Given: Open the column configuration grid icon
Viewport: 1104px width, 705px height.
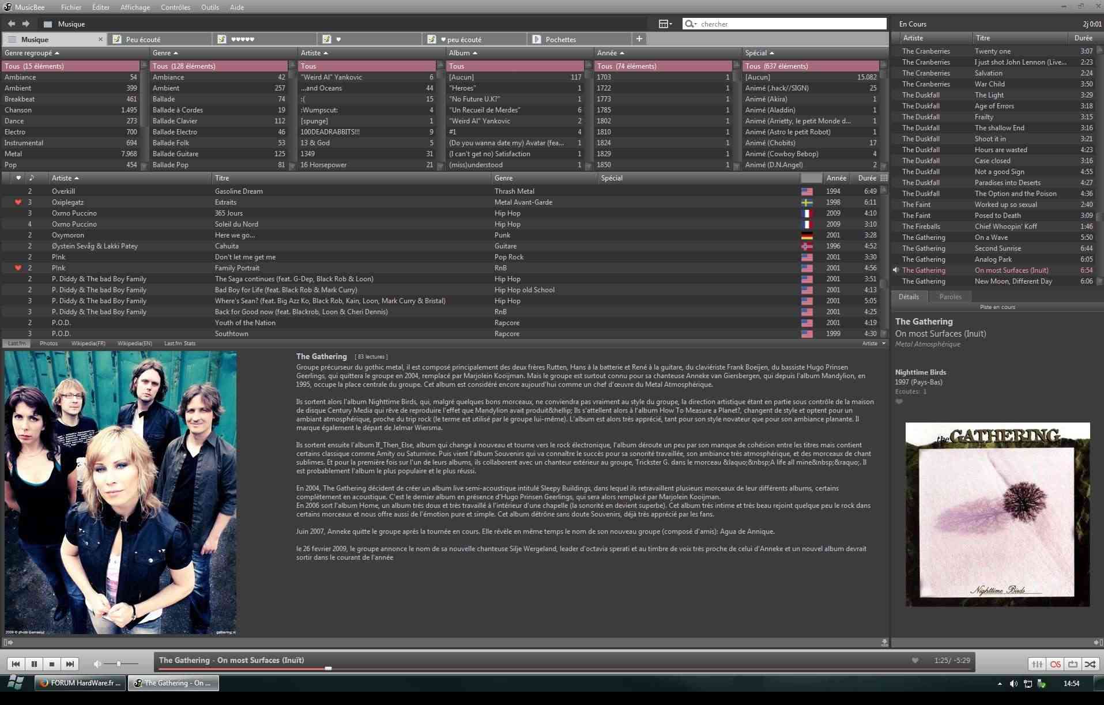Looking at the screenshot, I should 884,178.
